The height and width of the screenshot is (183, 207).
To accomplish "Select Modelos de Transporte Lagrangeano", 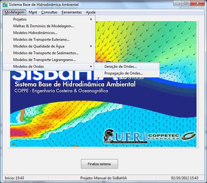I will 49,60.
